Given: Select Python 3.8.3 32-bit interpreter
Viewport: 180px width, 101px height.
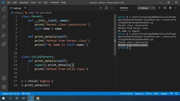Looking at the screenshot, I should [11, 94].
